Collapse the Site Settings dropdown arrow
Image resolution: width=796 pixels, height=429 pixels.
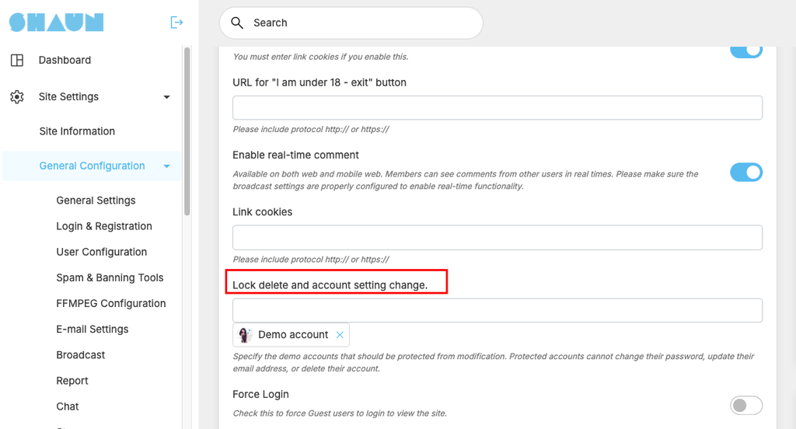(166, 97)
